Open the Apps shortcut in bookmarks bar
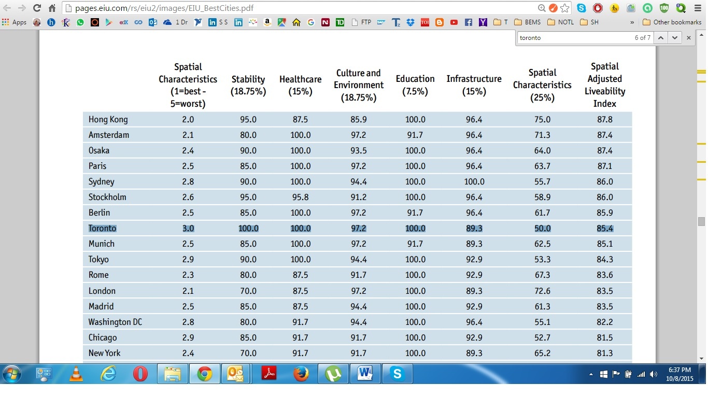The image size is (708, 398). pos(15,22)
